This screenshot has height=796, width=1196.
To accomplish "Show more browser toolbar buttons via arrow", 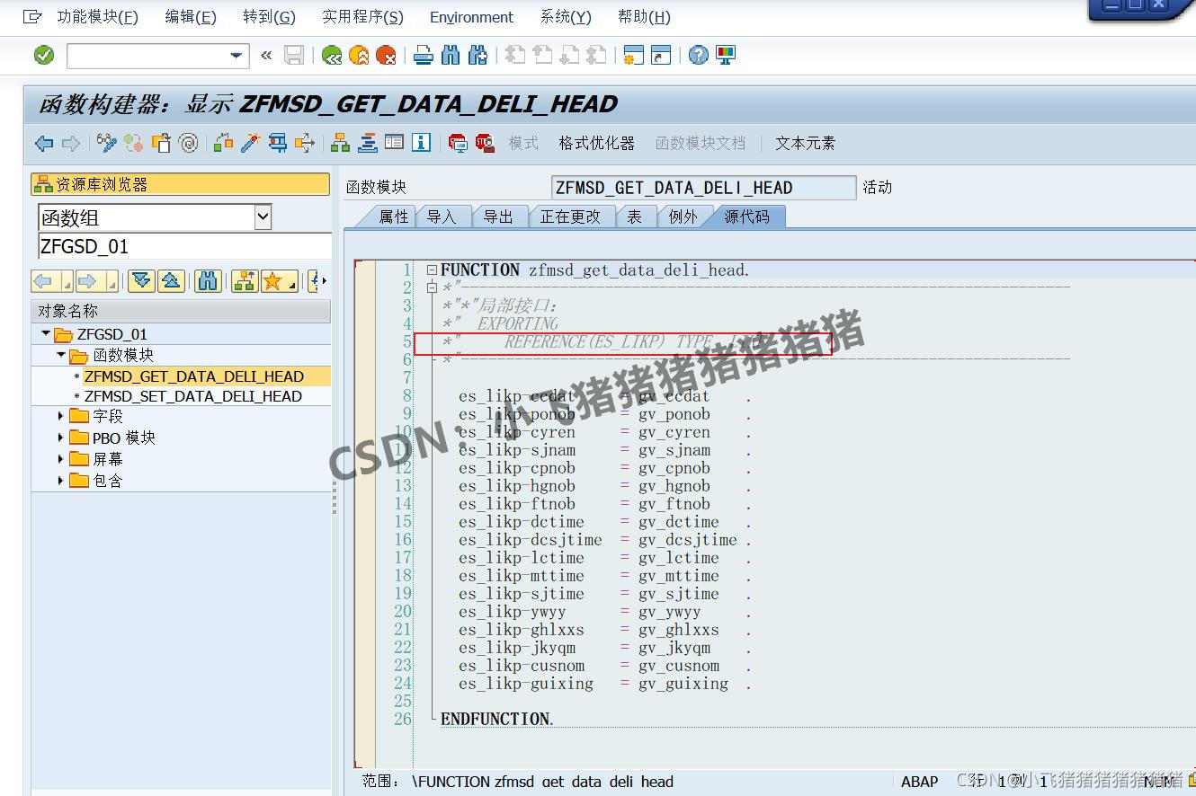I will [324, 281].
